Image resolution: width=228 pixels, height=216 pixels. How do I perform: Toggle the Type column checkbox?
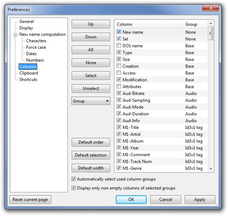click(x=119, y=52)
